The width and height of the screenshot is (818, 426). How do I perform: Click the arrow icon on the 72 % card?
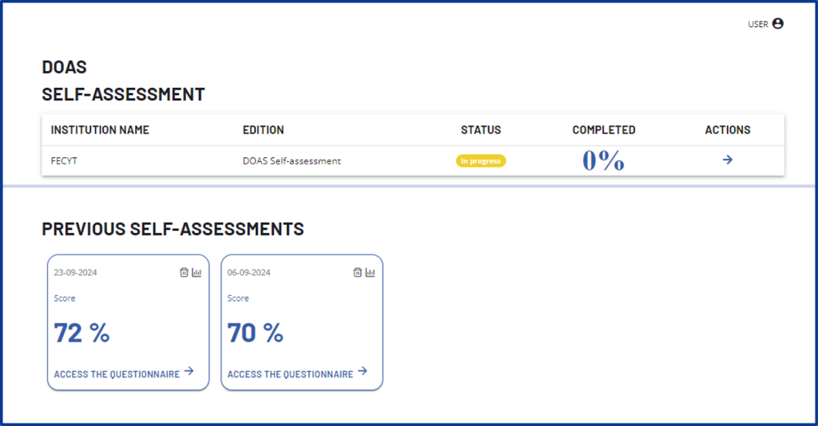(x=189, y=371)
